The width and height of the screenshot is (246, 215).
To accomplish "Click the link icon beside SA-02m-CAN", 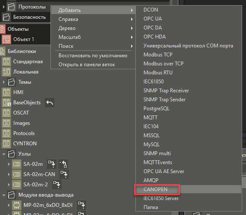I will coord(64,174).
